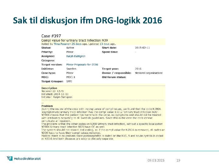
Task: Select the Status value 'Active'
Action: (70, 48)
